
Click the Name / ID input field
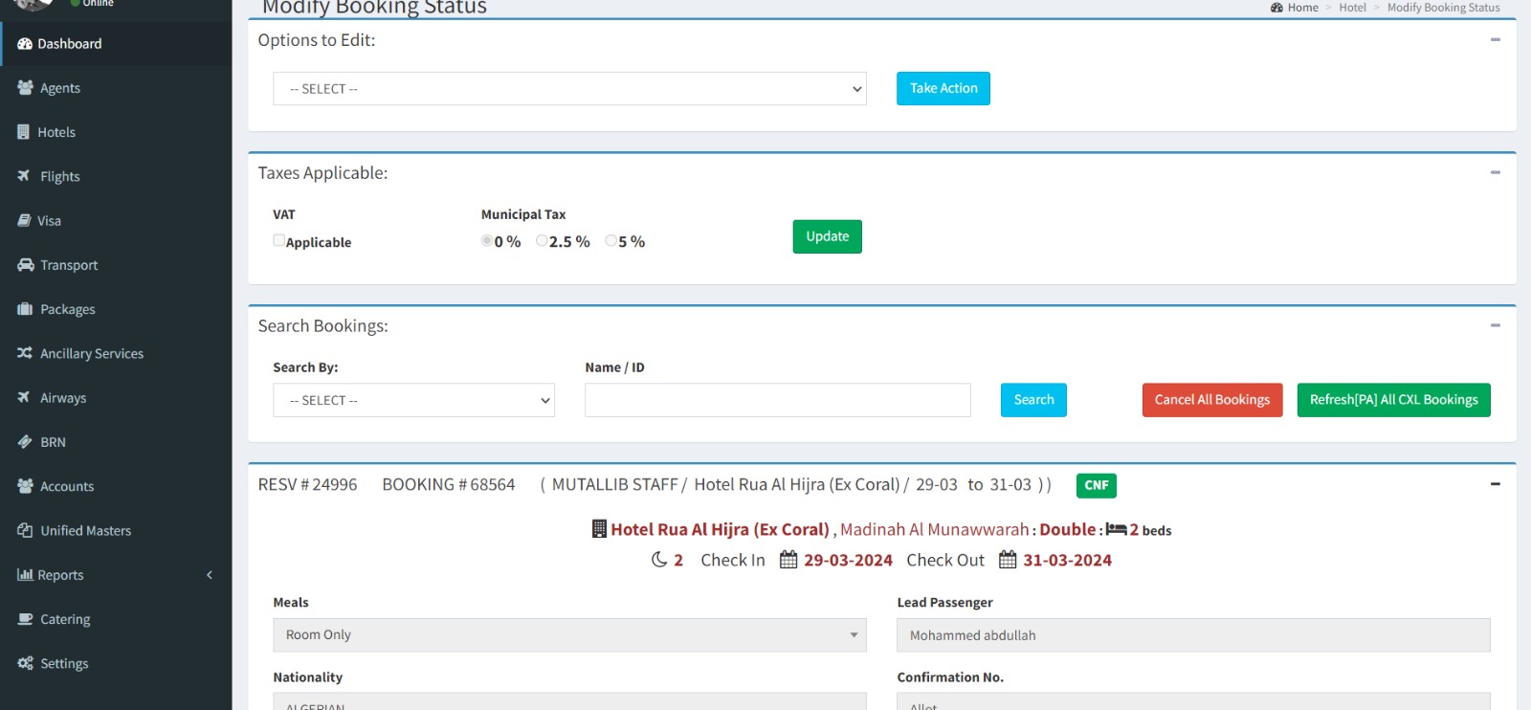click(777, 401)
